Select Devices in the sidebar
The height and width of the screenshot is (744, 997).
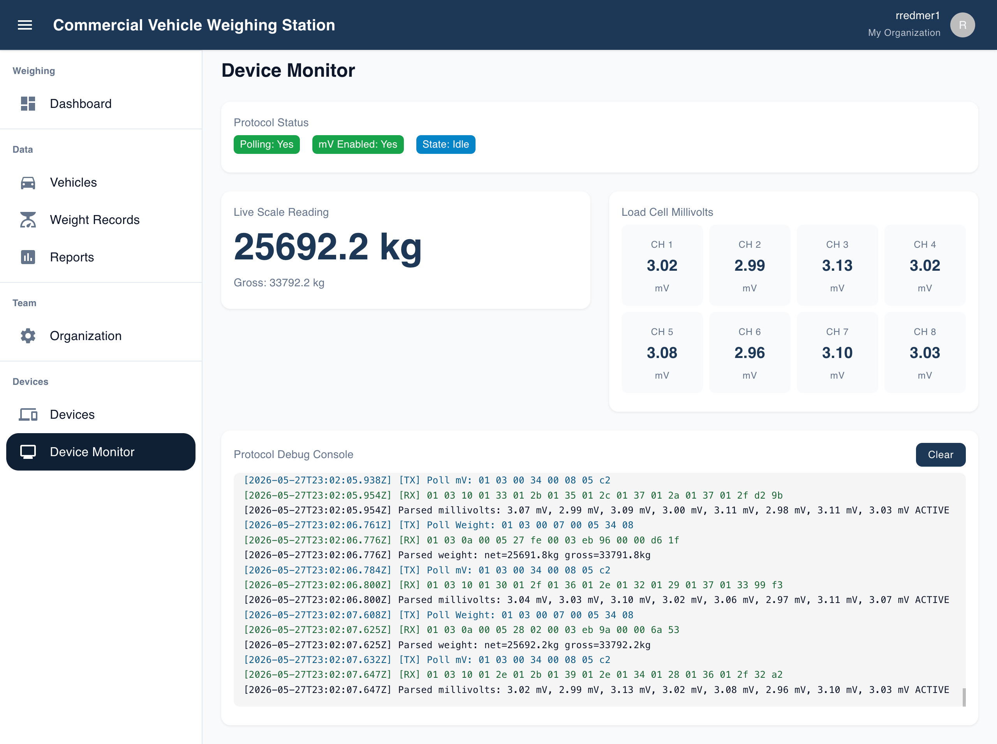coord(101,414)
